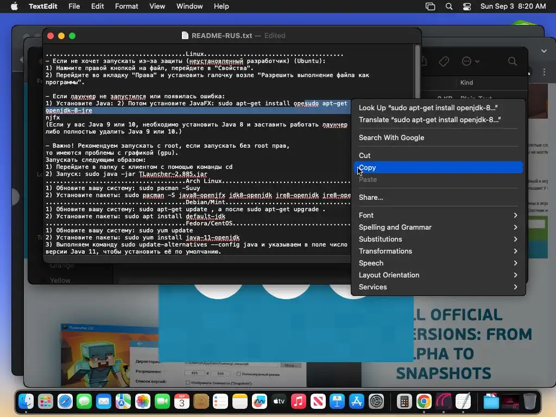
Task: Open Freeform from the Dock
Action: (x=259, y=401)
